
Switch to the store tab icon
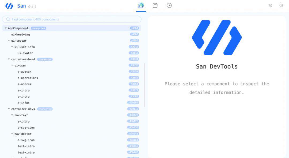155,5
